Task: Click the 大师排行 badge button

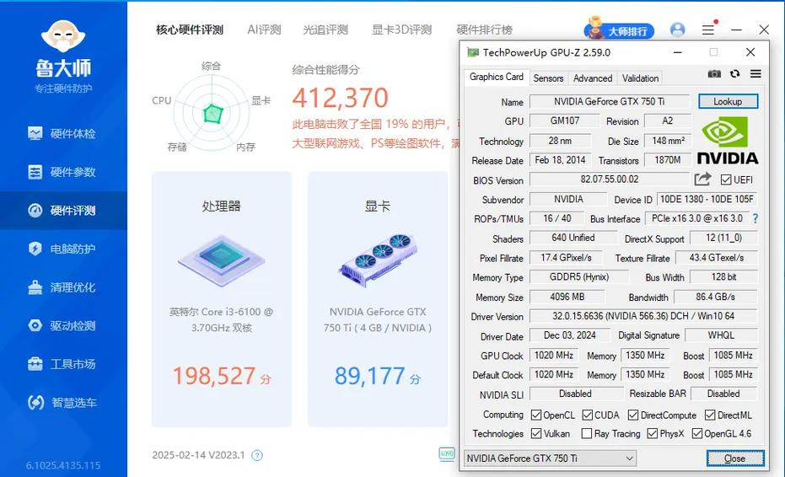Action: click(619, 29)
